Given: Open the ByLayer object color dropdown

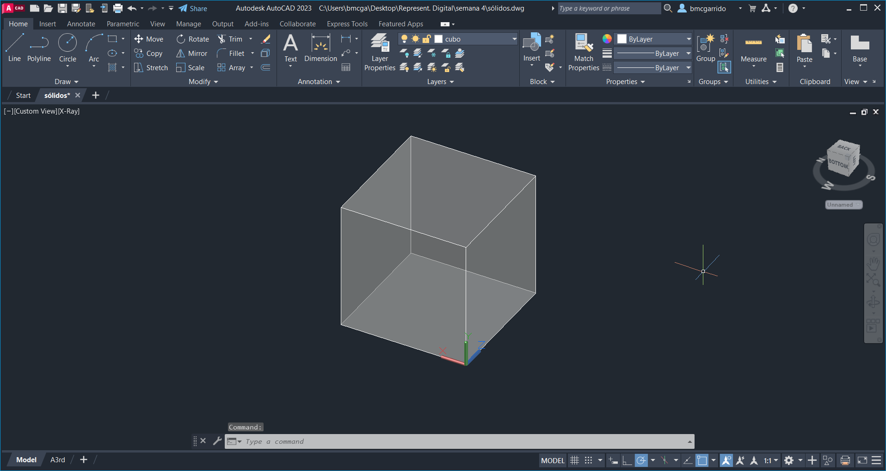Looking at the screenshot, I should (688, 39).
